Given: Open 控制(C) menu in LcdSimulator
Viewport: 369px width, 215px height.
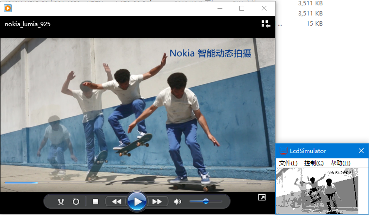Looking at the screenshot, I should coord(314,163).
